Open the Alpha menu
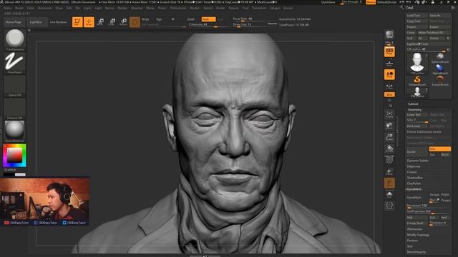Image resolution: width=458 pixels, height=257 pixels. (x=8, y=8)
